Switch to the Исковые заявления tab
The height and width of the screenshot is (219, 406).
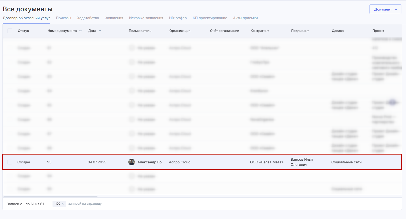click(146, 18)
